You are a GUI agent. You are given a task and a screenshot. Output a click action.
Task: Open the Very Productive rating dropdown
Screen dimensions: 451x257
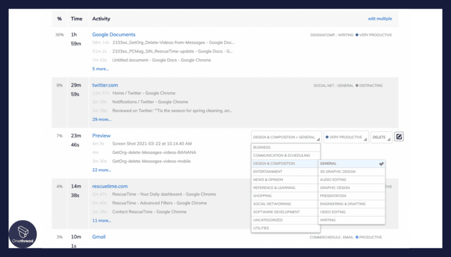pyautogui.click(x=346, y=137)
